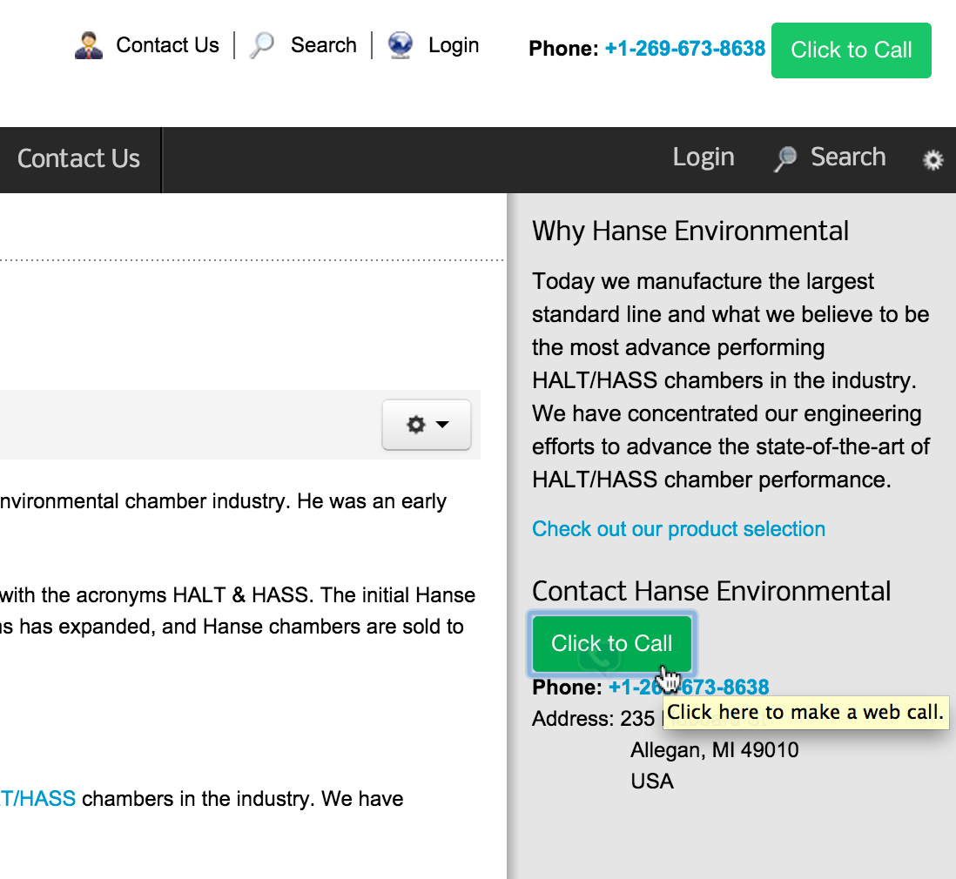Open the HALT/HASS link in article
956x879 pixels.
click(37, 799)
